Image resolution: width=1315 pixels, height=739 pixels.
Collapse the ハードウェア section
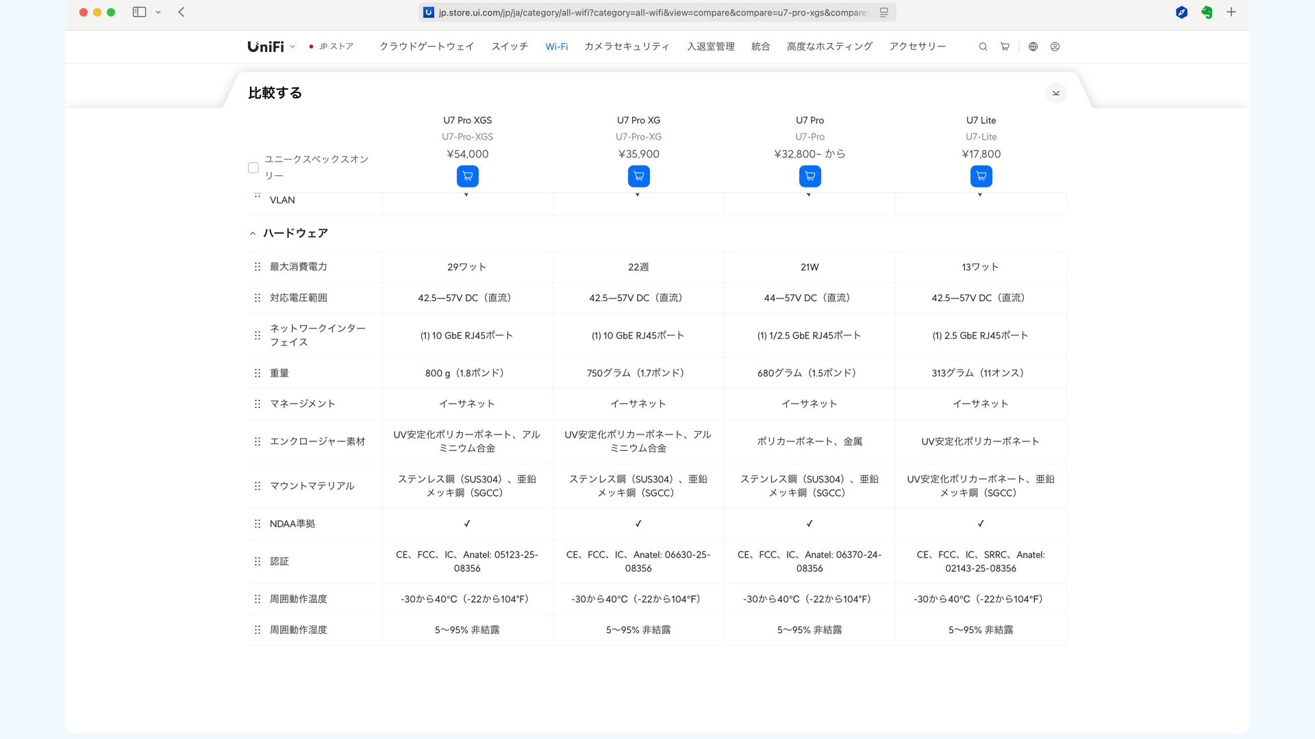coord(253,233)
